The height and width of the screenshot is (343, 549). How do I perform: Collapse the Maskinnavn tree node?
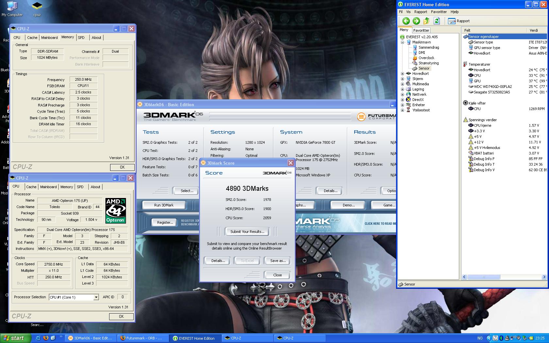pos(402,42)
